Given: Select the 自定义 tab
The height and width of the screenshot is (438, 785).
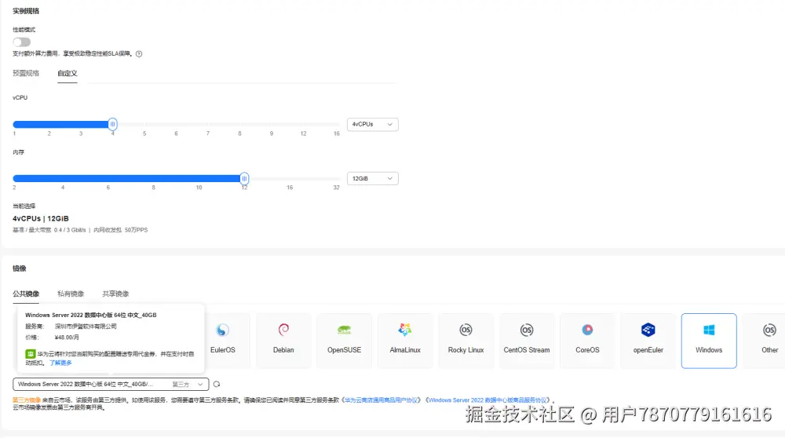Looking at the screenshot, I should click(x=67, y=73).
